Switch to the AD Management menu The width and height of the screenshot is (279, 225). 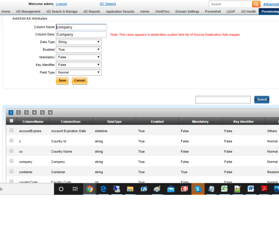(28, 11)
